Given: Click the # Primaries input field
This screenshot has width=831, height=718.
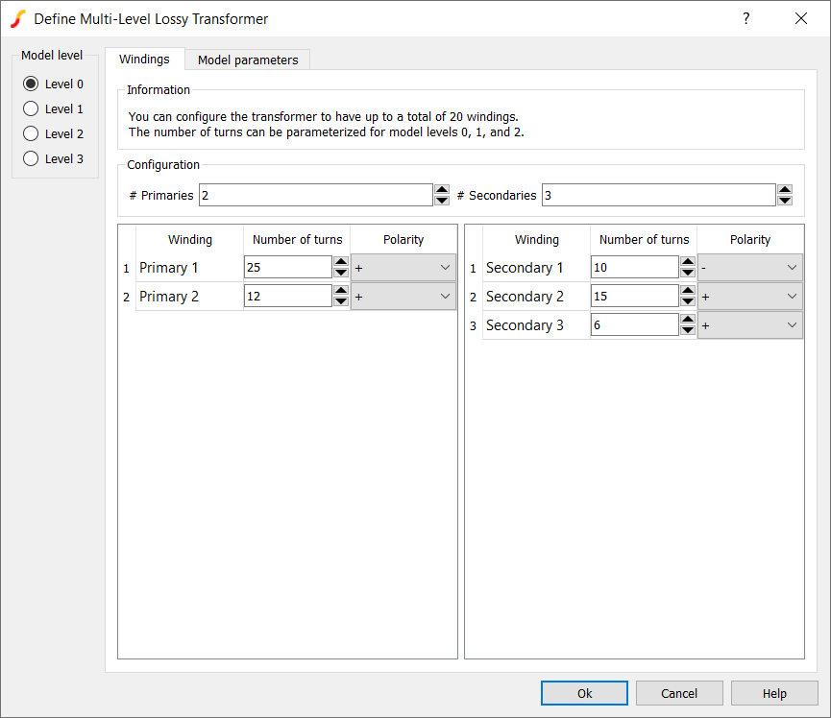Looking at the screenshot, I should point(315,195).
